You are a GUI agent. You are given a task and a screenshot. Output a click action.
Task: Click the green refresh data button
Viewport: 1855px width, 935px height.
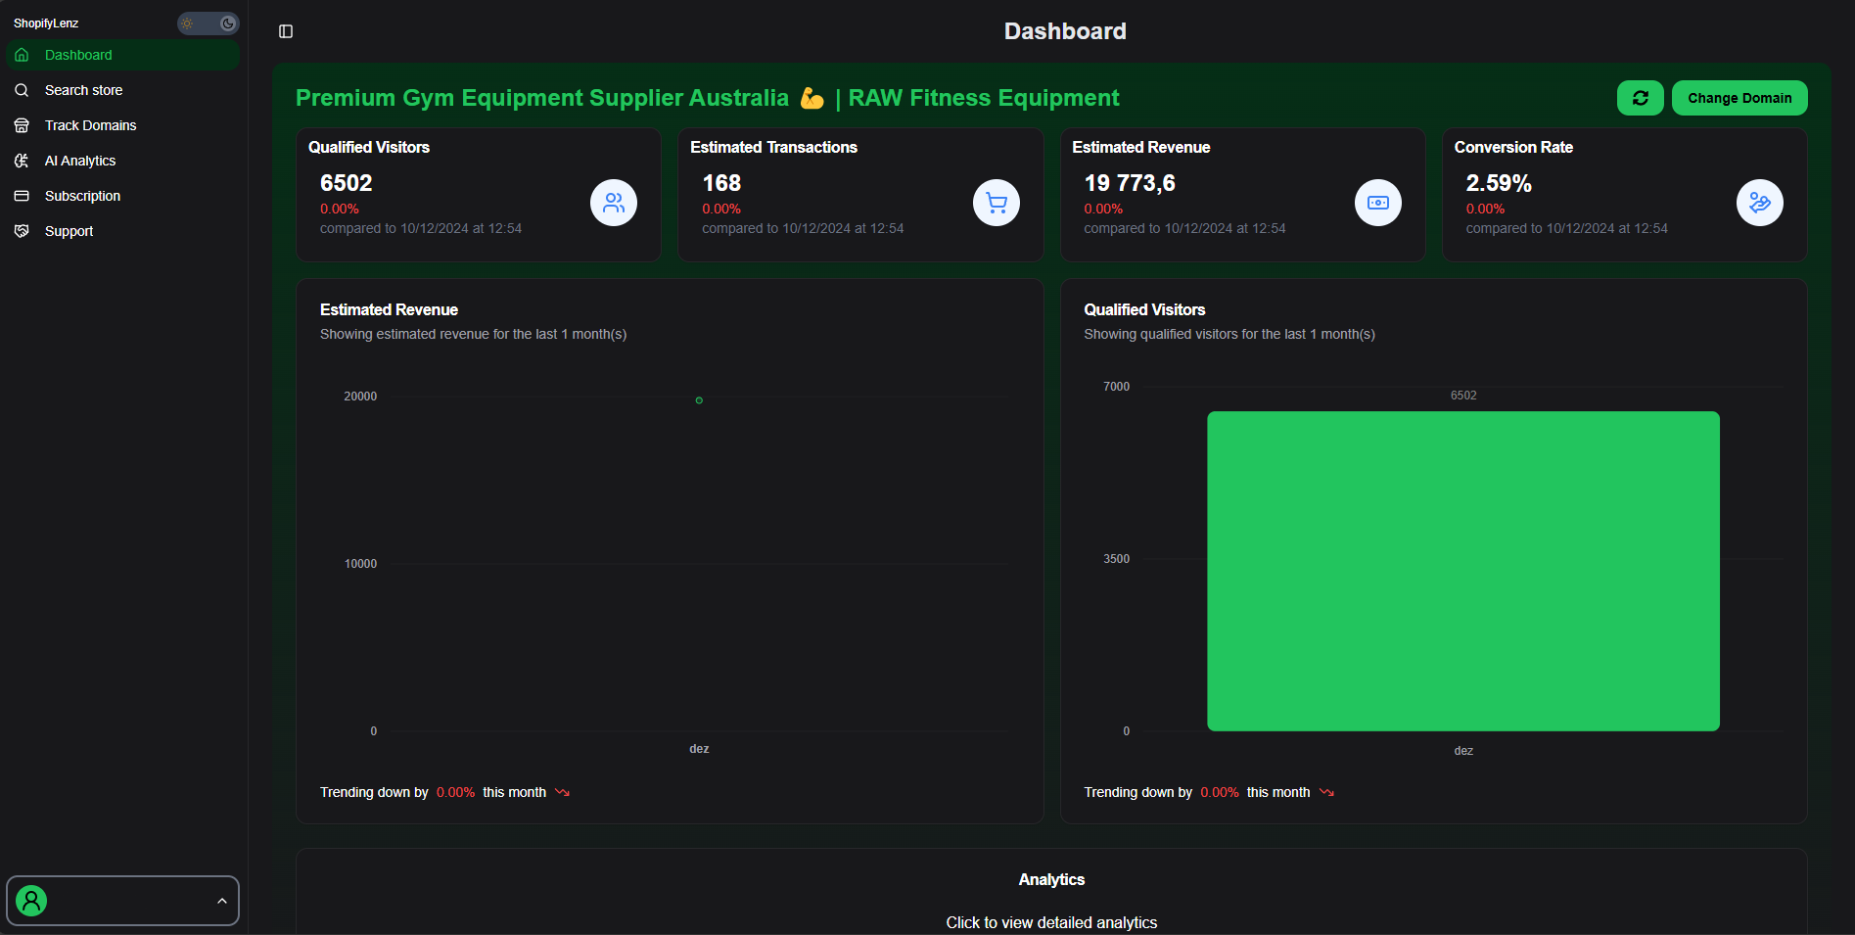click(x=1640, y=98)
